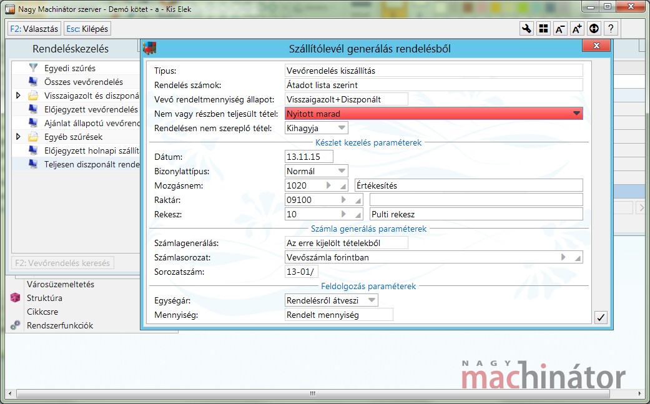This screenshot has height=404, width=650.
Task: Open Mozgásnem 1020 lookup arrow
Action: click(x=329, y=185)
